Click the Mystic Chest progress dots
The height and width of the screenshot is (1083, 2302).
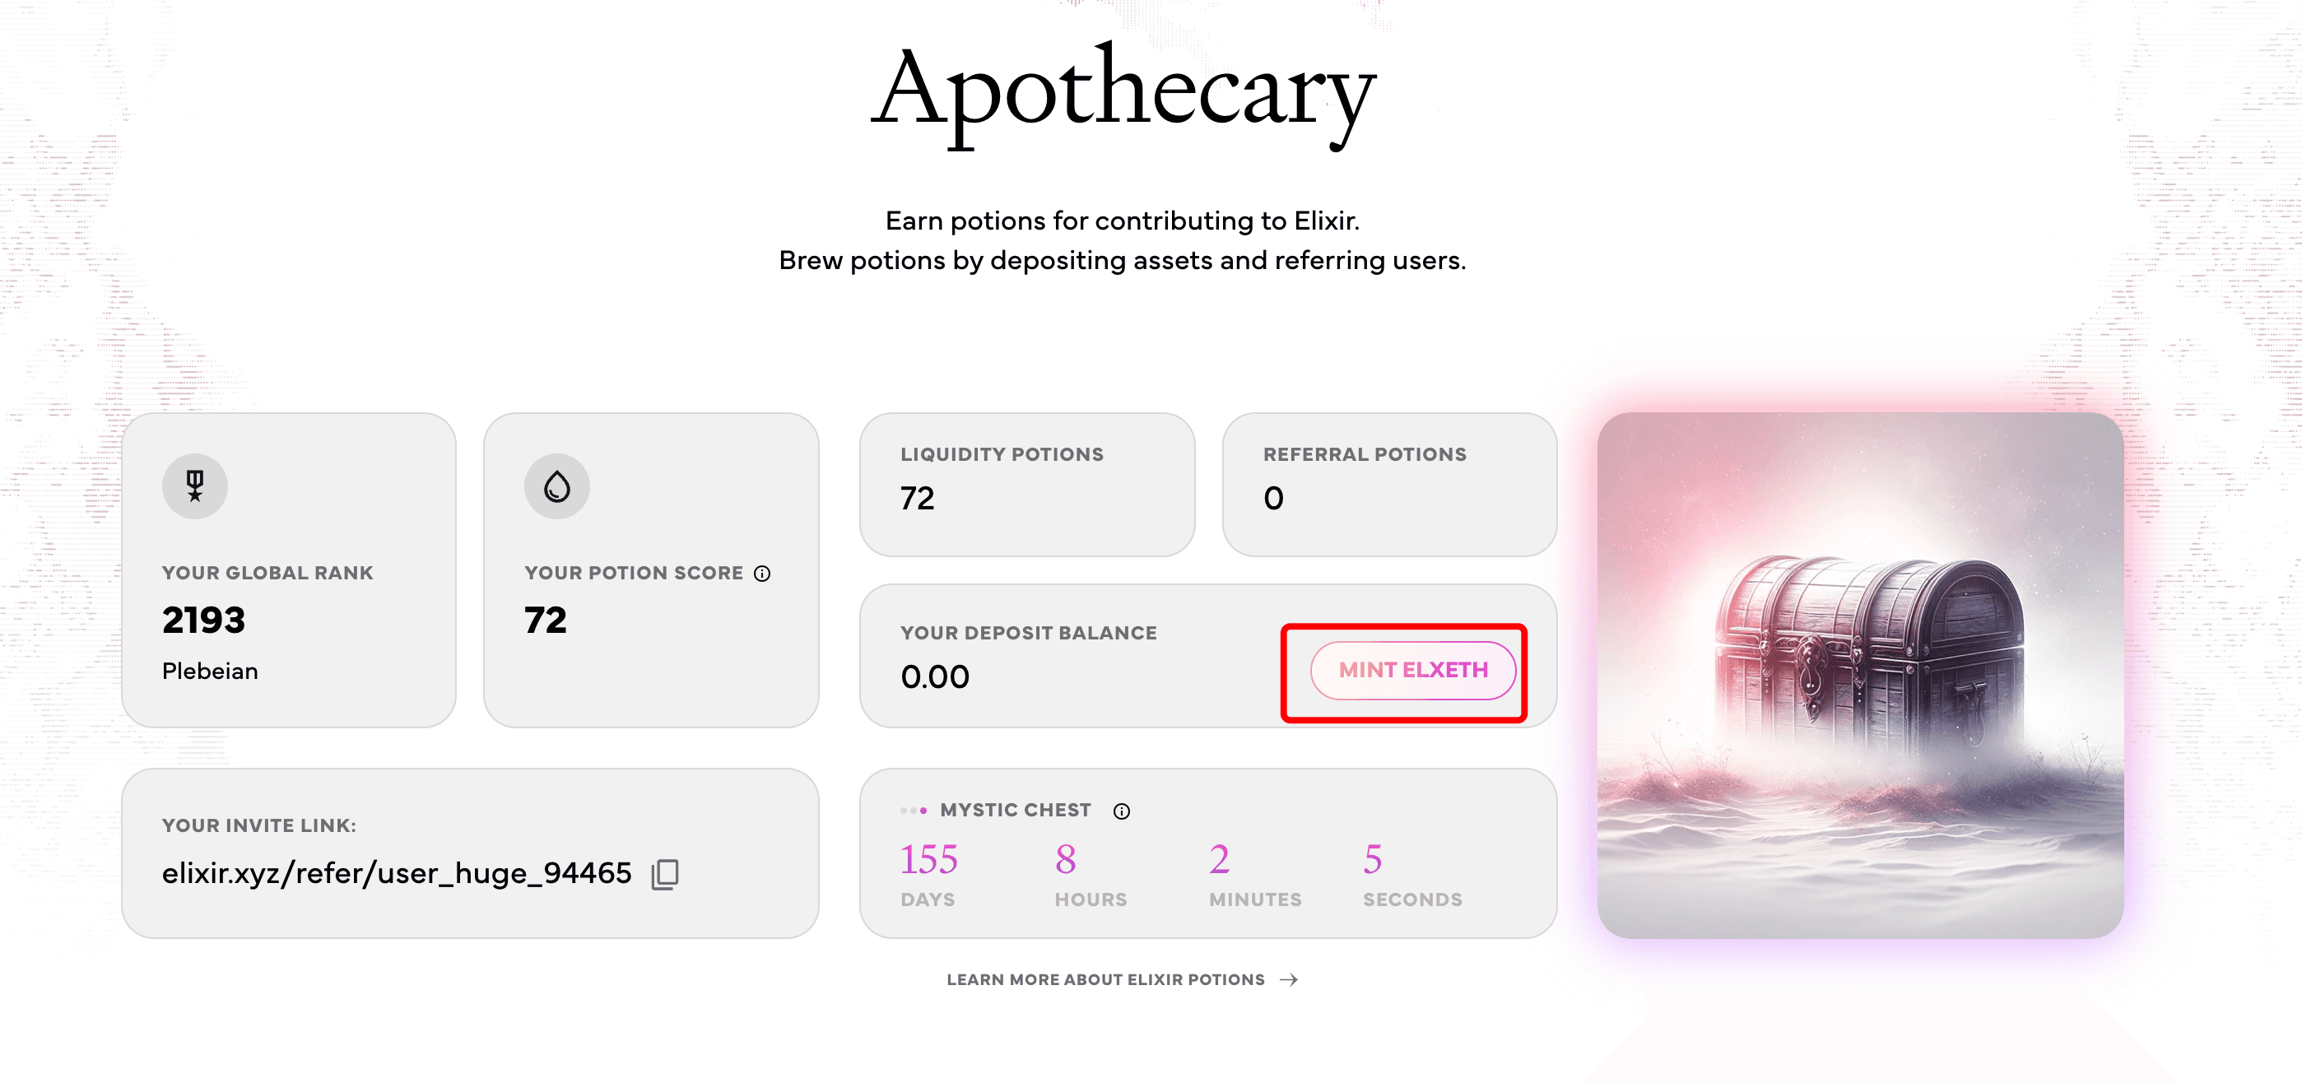[914, 811]
